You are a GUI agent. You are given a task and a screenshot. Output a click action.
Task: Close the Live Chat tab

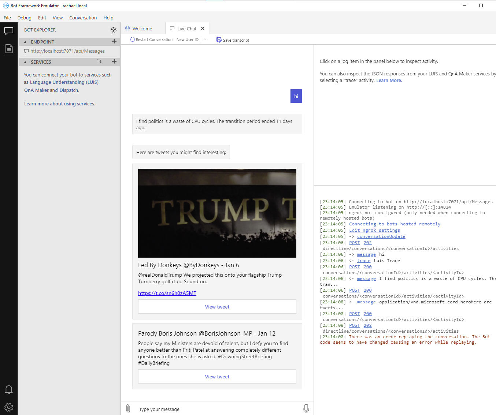pyautogui.click(x=203, y=29)
